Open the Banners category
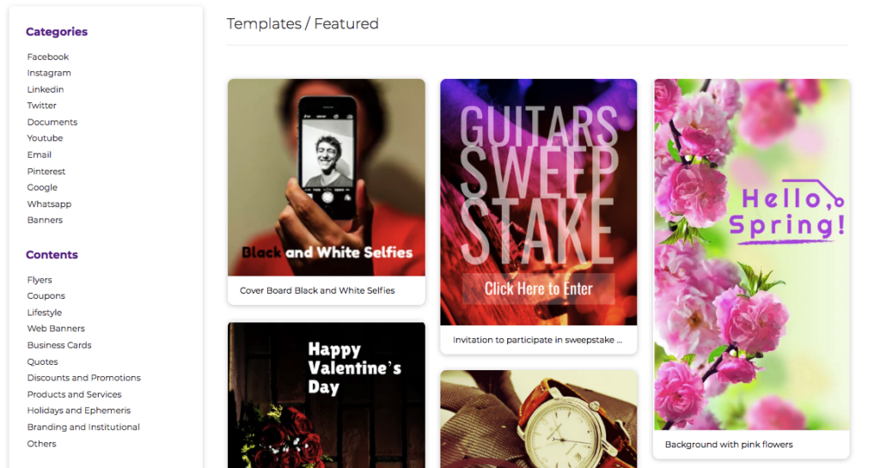The height and width of the screenshot is (468, 880). [45, 220]
